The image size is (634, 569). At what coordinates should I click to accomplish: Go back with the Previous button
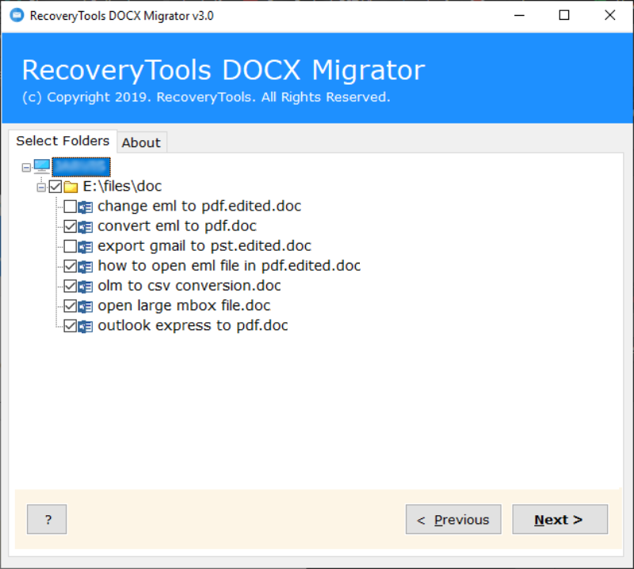(453, 519)
